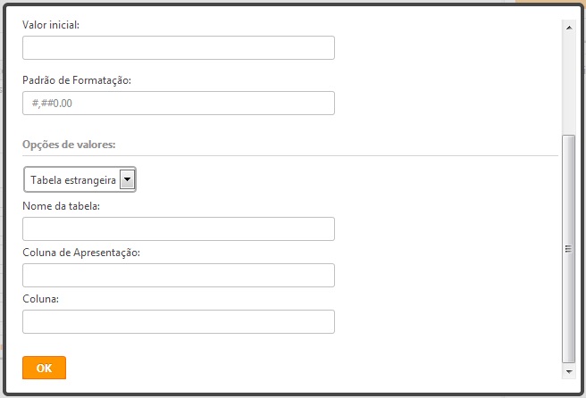Screen dimensions: 586x398
Task: Focus the Valor inicial text field
Action: click(x=179, y=48)
